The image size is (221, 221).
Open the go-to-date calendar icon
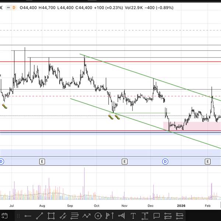[x=4, y=216]
